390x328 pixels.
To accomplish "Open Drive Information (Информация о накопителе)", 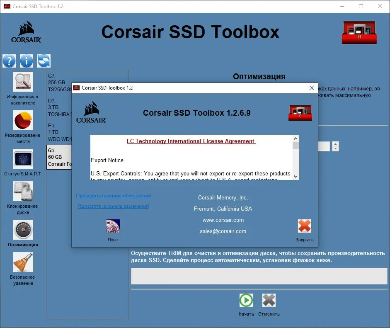I will tap(23, 82).
